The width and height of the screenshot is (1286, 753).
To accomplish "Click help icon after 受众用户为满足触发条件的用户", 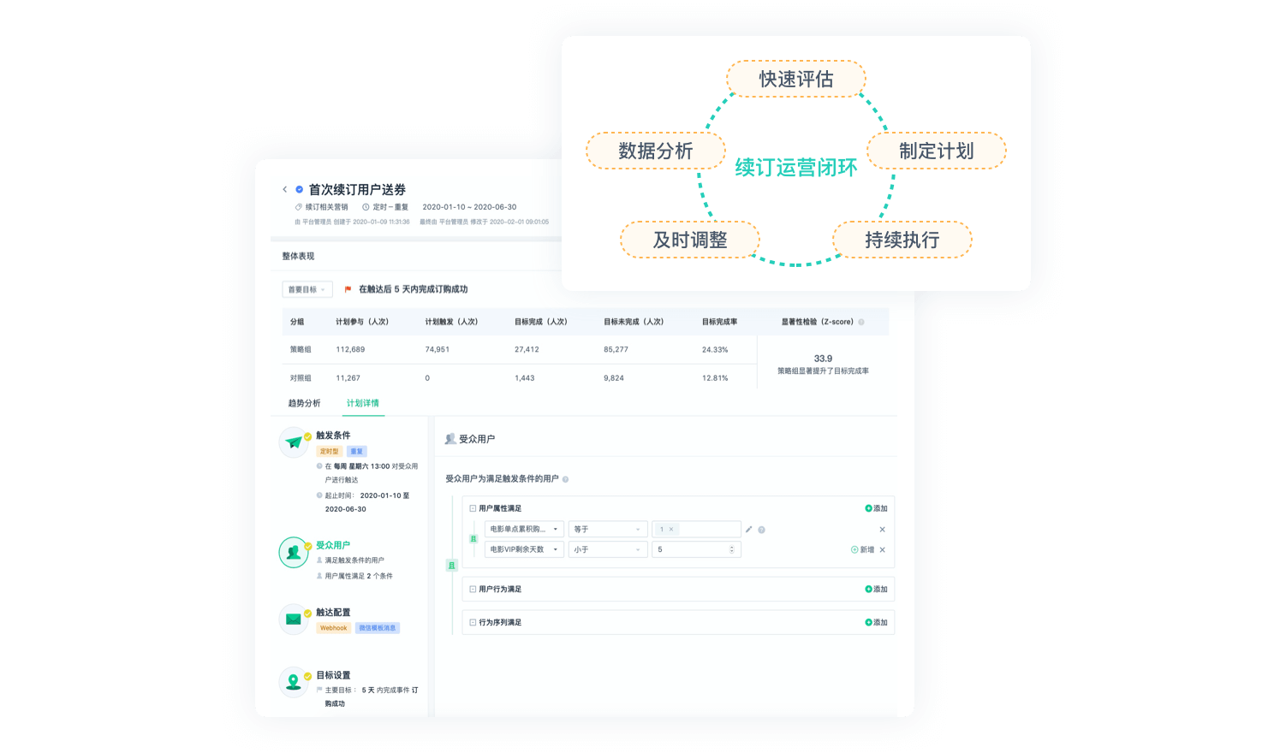I will pyautogui.click(x=565, y=479).
